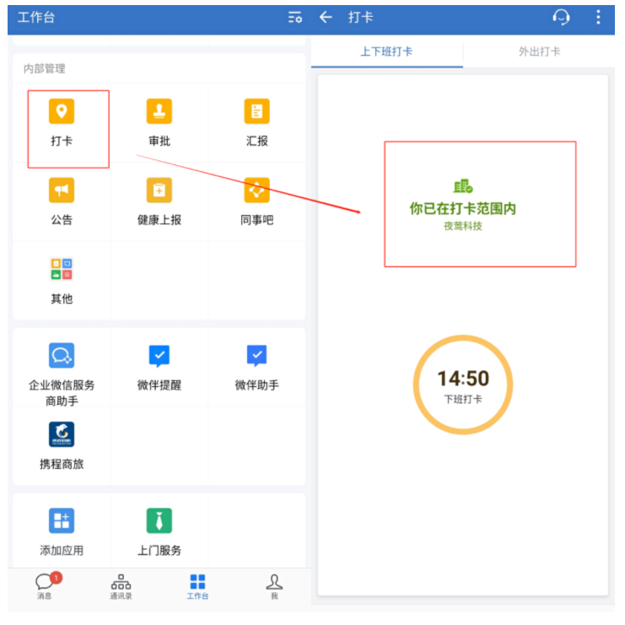
Task: Switch to the 我 profile tab
Action: (x=274, y=586)
